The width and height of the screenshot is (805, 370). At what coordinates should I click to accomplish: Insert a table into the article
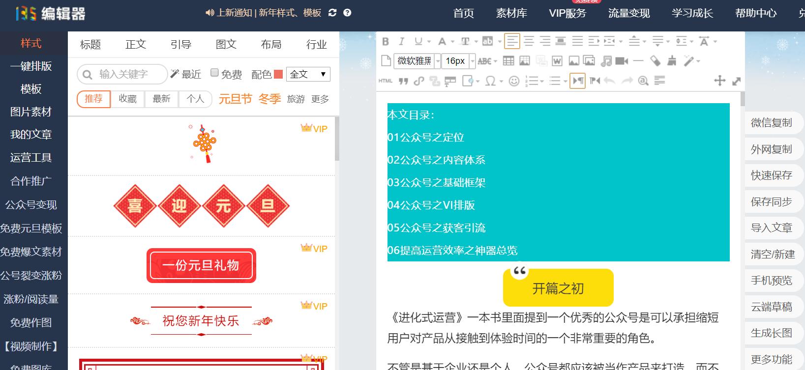[508, 61]
